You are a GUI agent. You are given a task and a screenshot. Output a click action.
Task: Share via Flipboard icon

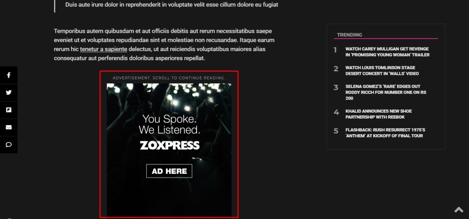(9, 109)
